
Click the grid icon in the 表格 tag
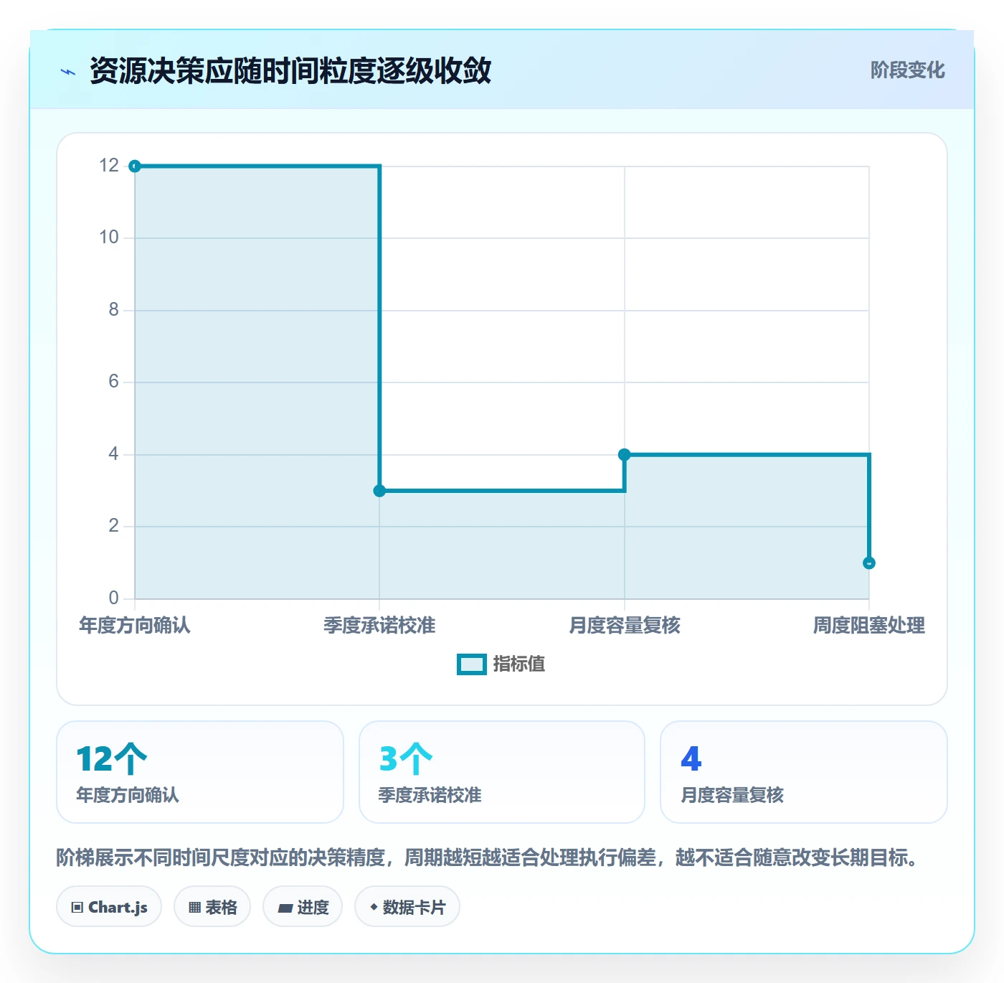pyautogui.click(x=194, y=908)
